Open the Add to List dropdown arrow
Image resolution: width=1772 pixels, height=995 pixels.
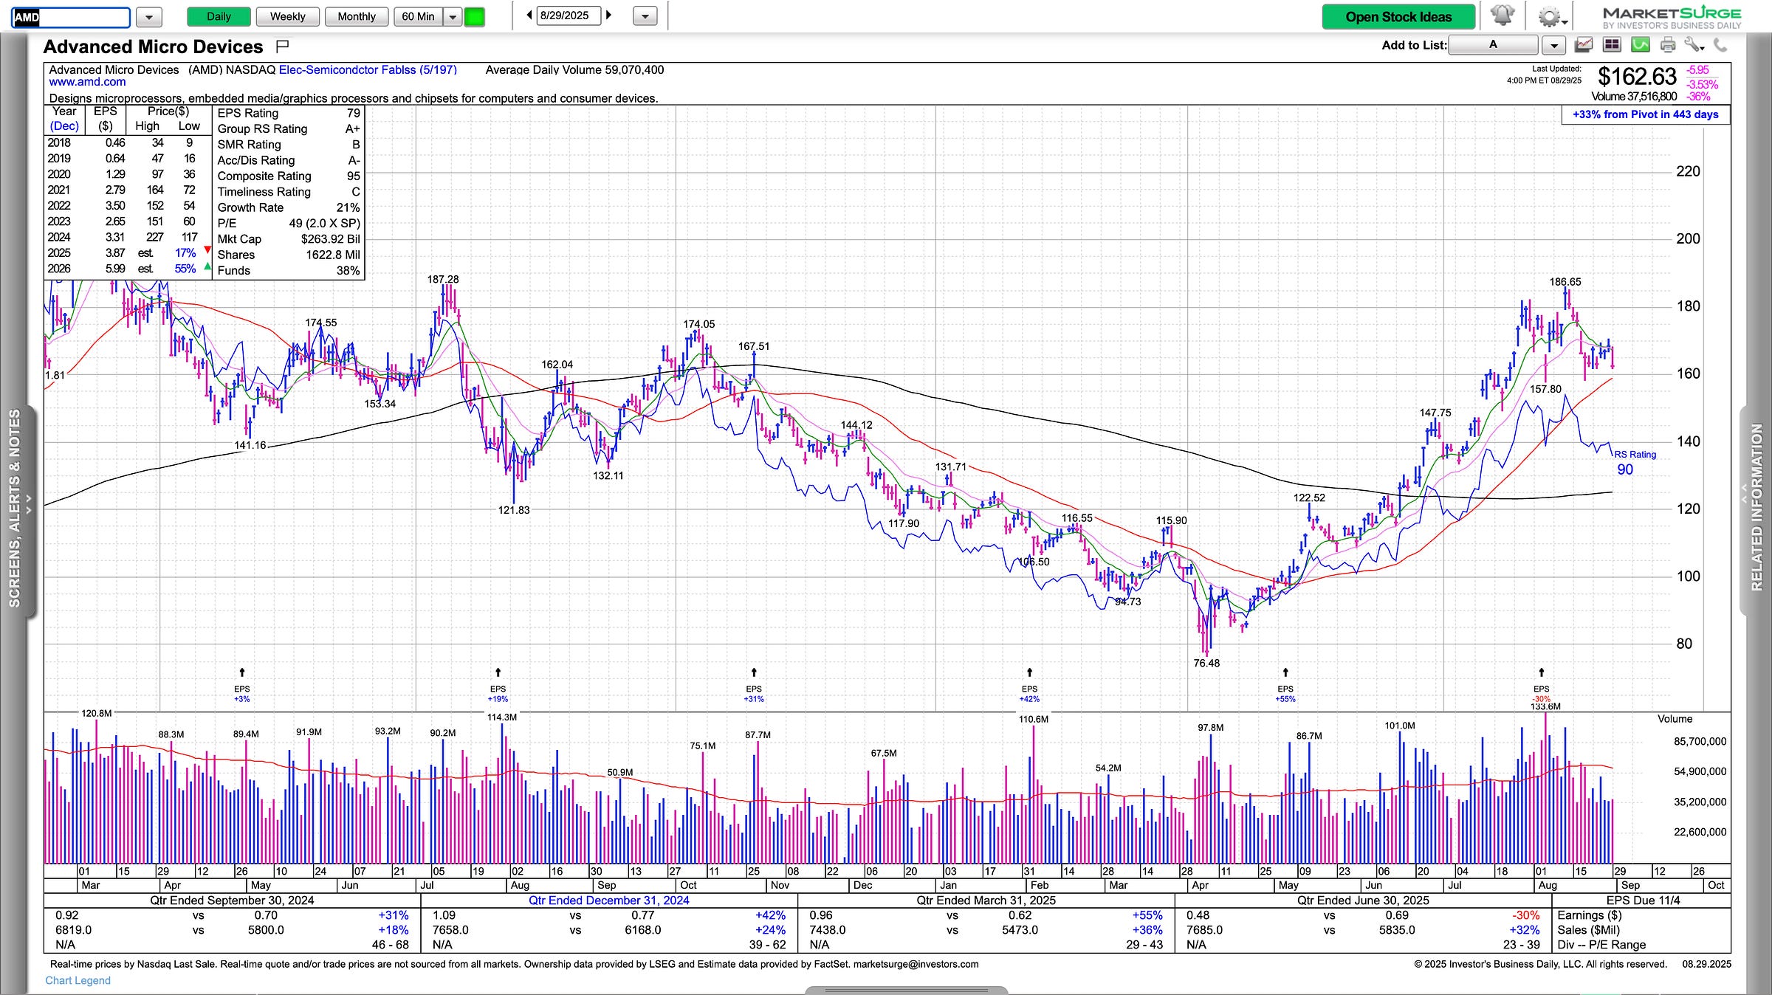click(1553, 45)
